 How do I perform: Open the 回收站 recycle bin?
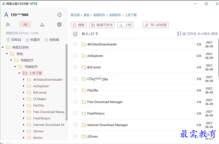pos(14,40)
